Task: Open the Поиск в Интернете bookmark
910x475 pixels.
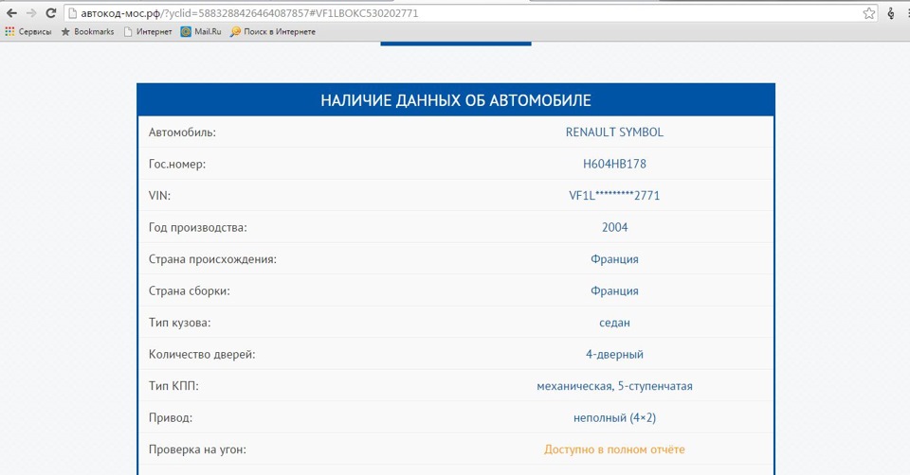Action: [x=273, y=32]
